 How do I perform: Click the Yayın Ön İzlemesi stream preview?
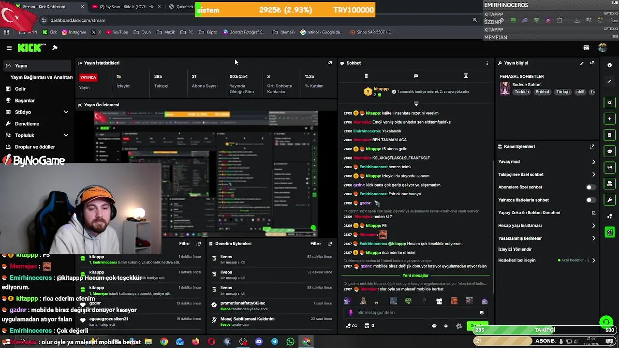coord(206,173)
